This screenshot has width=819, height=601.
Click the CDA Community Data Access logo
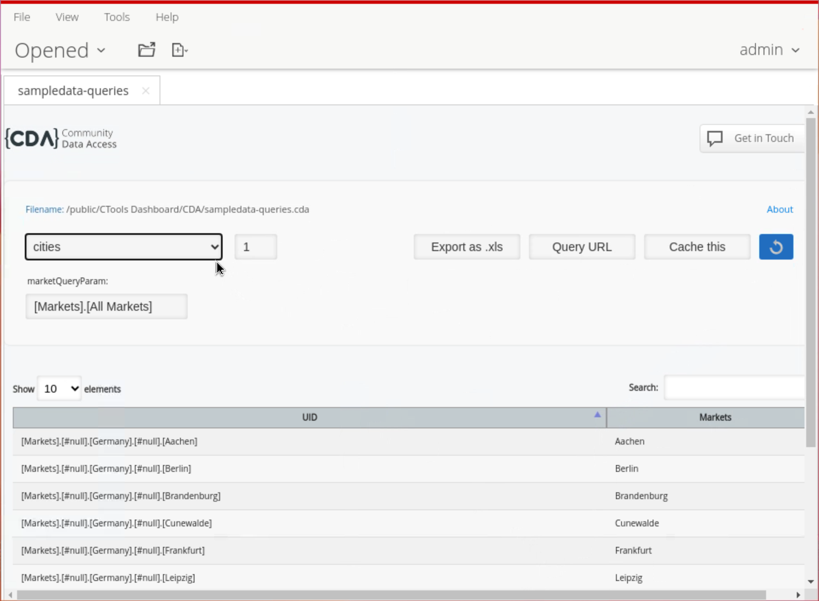tap(61, 139)
